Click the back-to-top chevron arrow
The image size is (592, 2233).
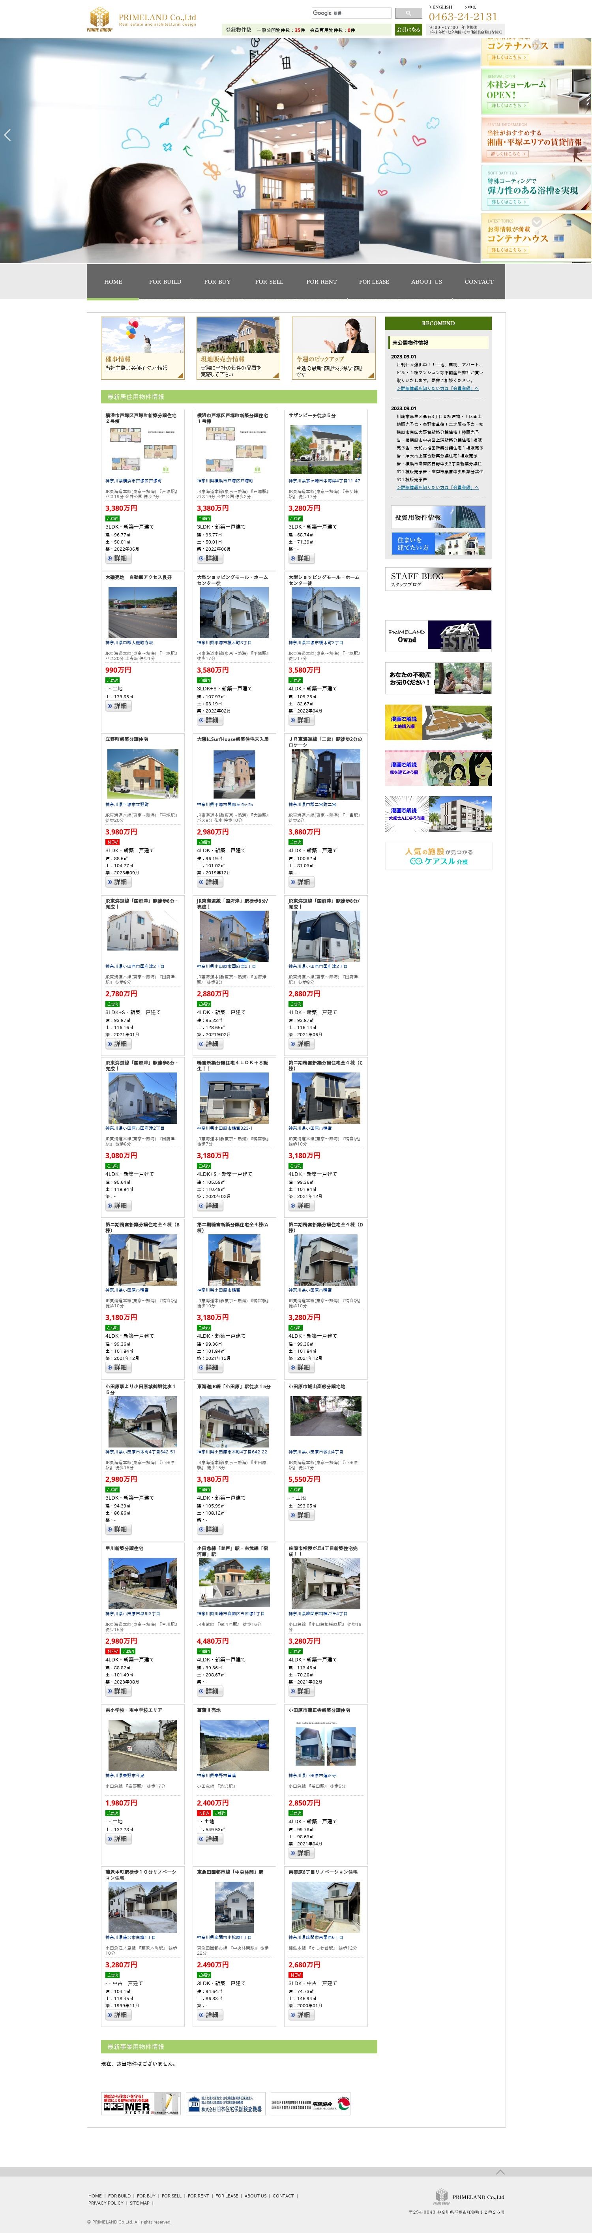500,2171
